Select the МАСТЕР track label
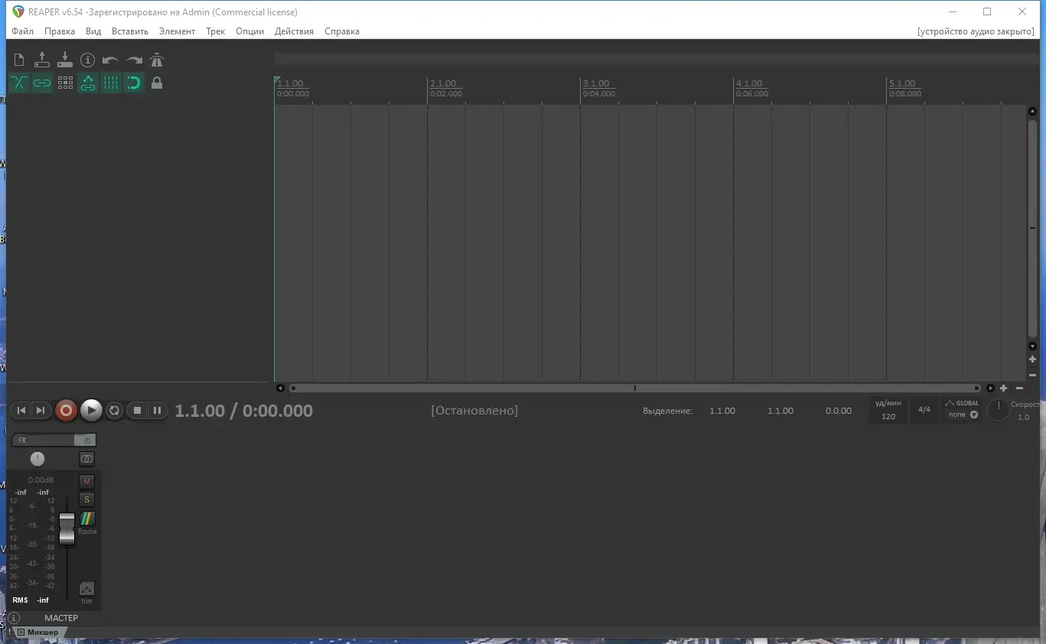Viewport: 1046px width, 644px height. 61,618
